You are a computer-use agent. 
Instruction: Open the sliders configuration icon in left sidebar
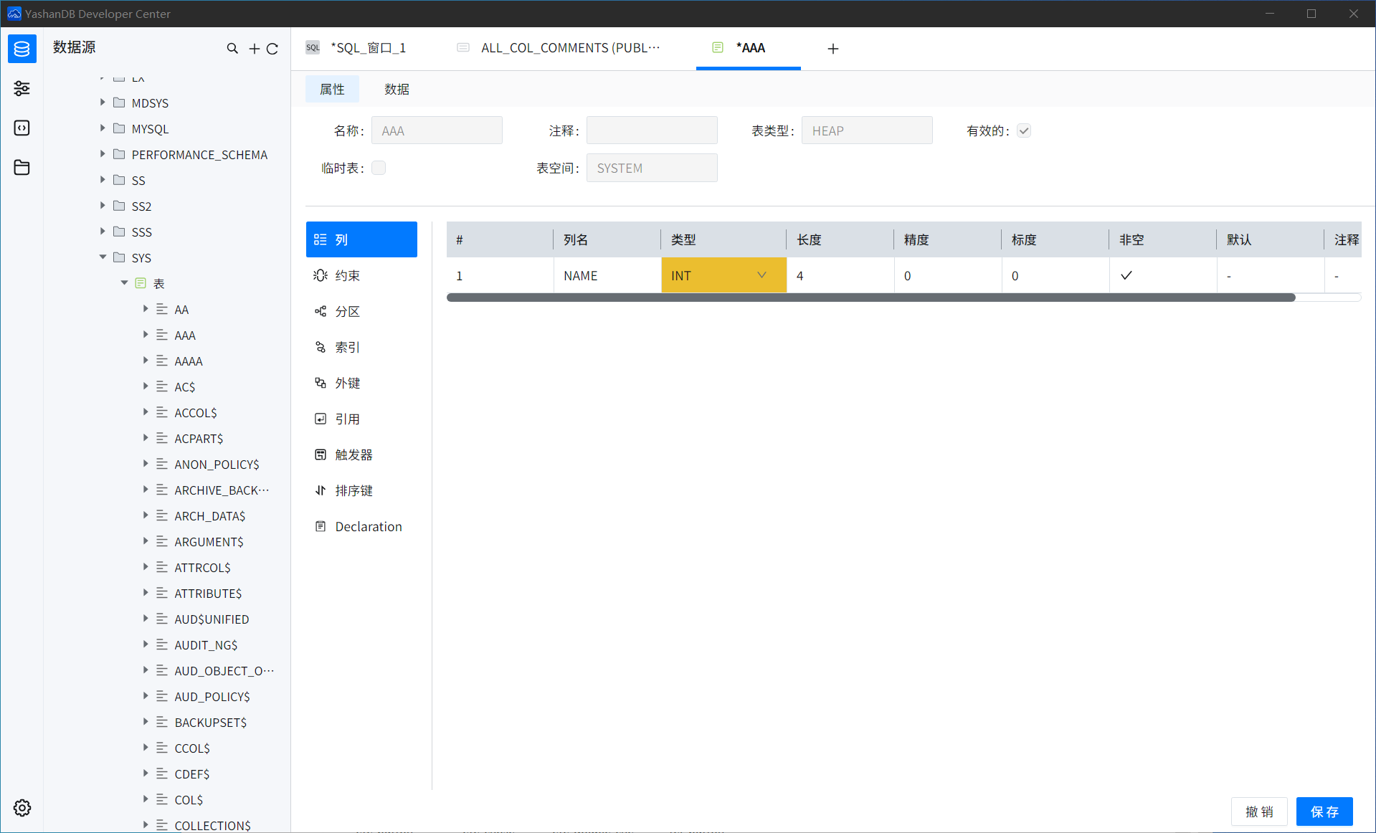point(22,88)
